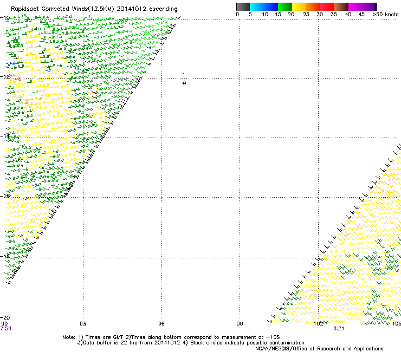The image size is (401, 352).
Task: Click the '40' legend label
Action: tap(348, 15)
